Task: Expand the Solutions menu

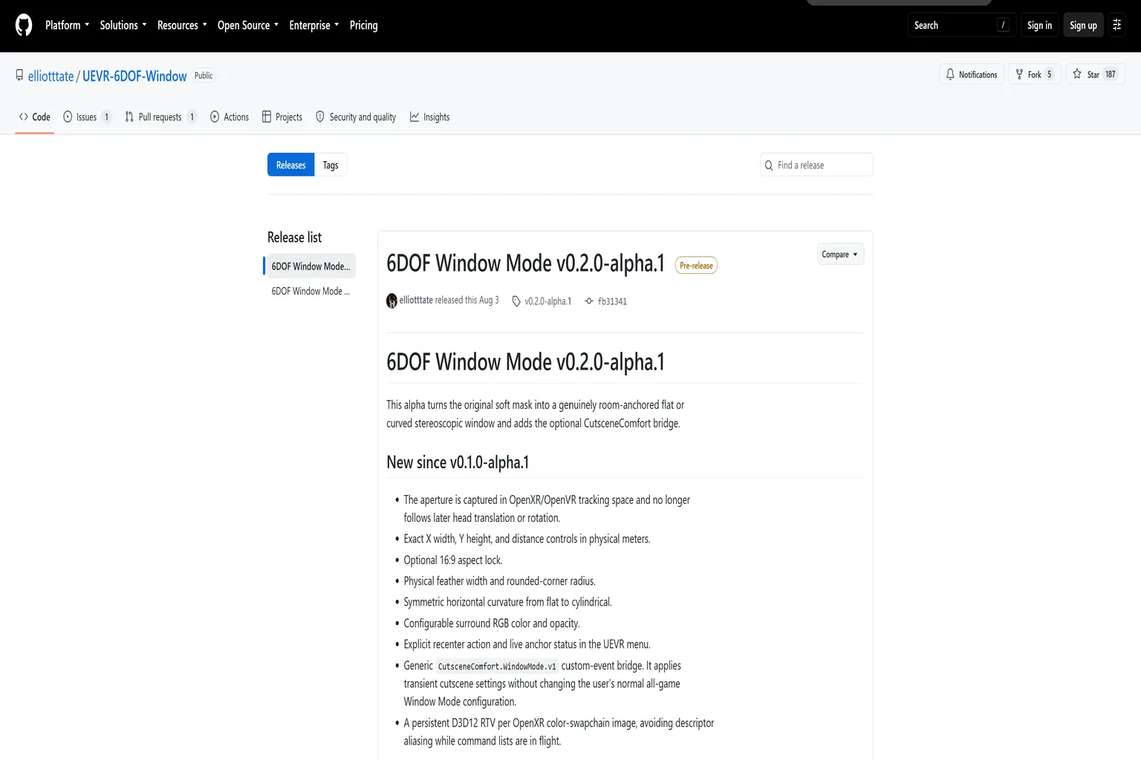Action: coord(123,25)
